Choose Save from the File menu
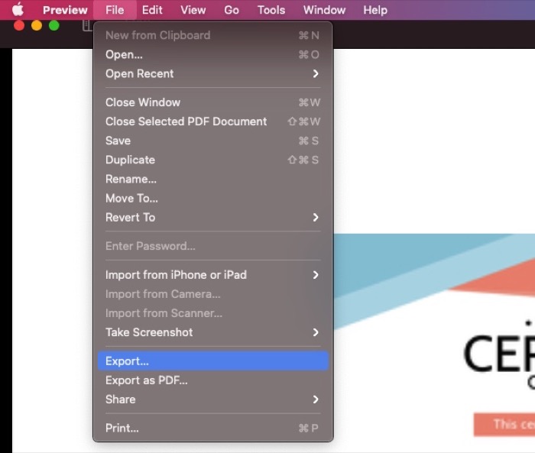The width and height of the screenshot is (535, 453). click(x=213, y=141)
